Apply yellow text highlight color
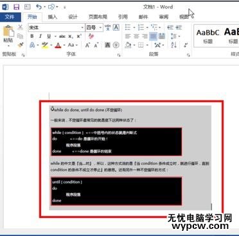 (x=45, y=45)
